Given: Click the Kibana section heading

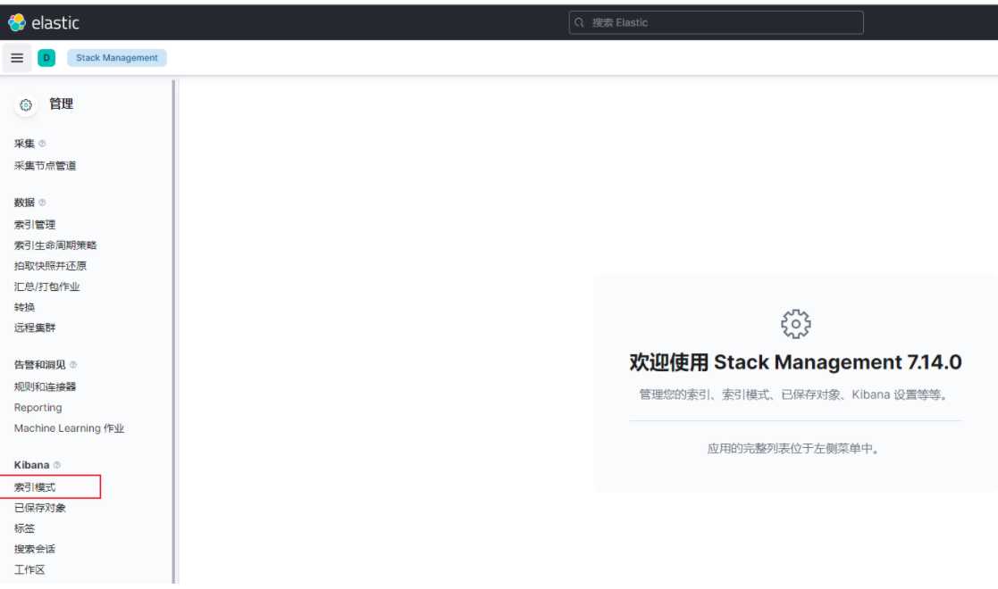Looking at the screenshot, I should coord(32,465).
